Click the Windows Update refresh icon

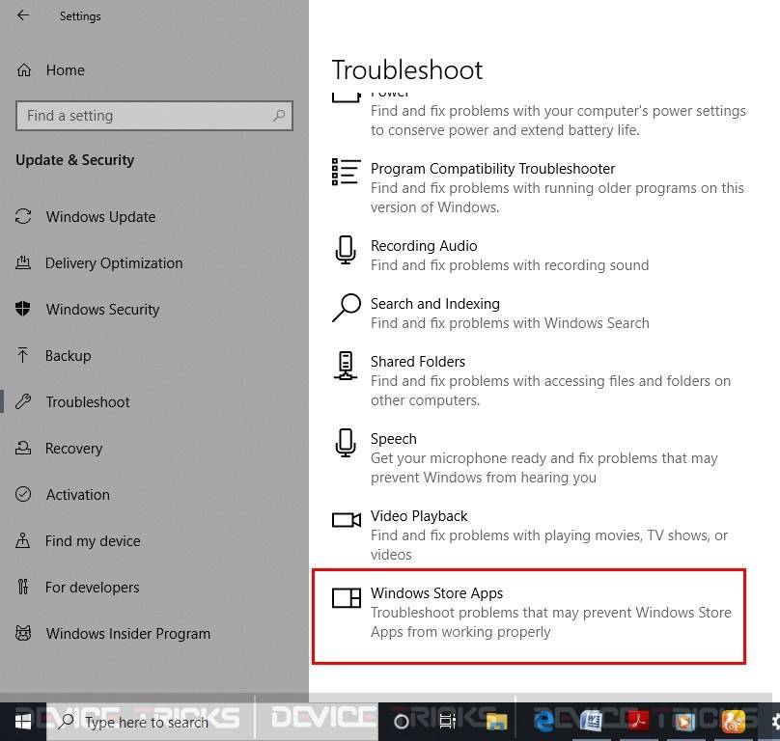pos(23,216)
